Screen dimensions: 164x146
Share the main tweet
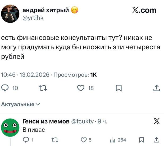[157, 88]
